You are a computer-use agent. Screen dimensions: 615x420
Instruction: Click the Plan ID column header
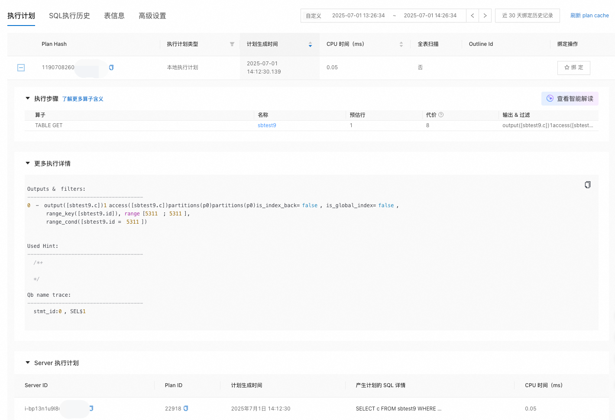(174, 385)
